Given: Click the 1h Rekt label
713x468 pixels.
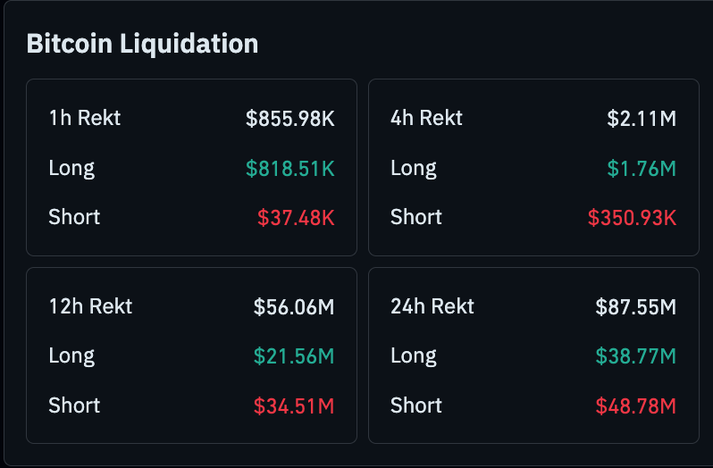Looking at the screenshot, I should (85, 118).
